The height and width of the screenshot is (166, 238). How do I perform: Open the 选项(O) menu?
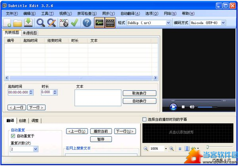coord(152,13)
